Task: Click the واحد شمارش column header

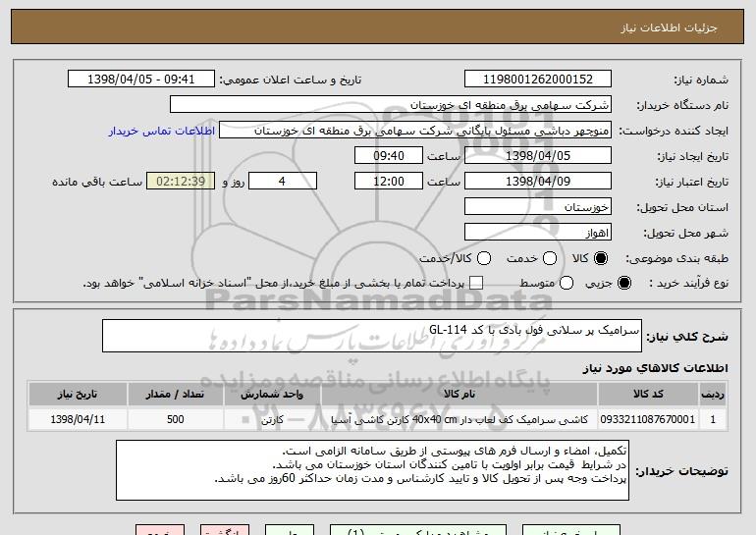Action: 272,395
